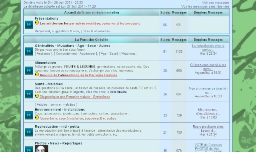Open the Reproduction - nid - petits forum
The image size is (256, 152).
coord(57,126)
